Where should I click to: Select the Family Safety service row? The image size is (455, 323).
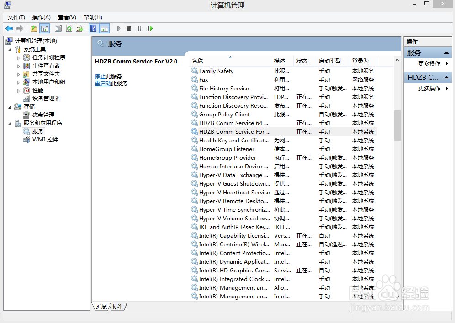tap(283, 71)
